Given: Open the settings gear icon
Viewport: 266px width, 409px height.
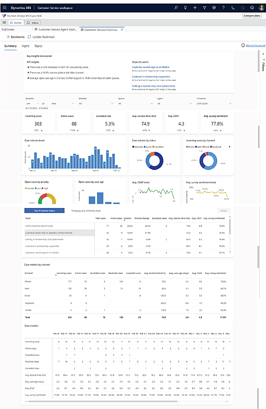Looking at the screenshot, I should pyautogui.click(x=214, y=8).
